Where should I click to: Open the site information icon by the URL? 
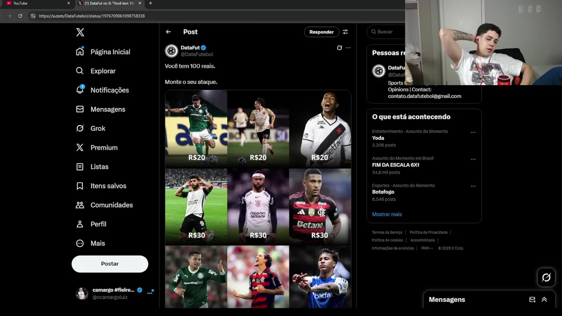(32, 16)
